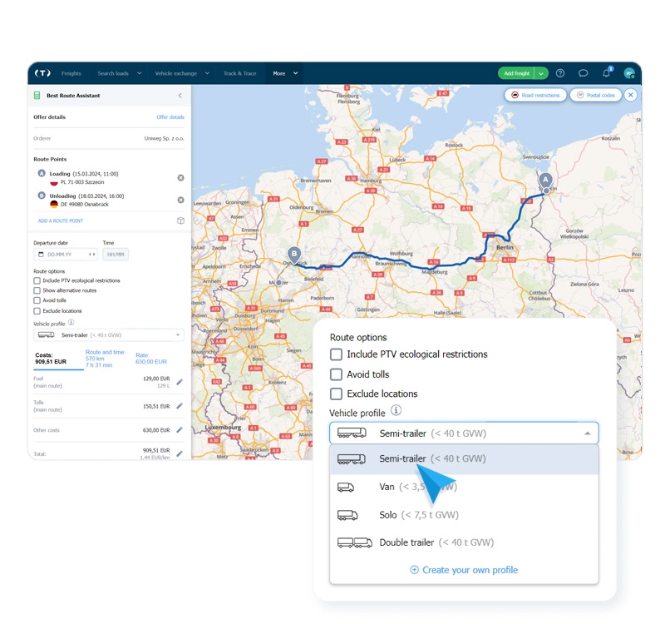Click the Add freight button
Image resolution: width=665 pixels, height=624 pixels.
[x=516, y=73]
